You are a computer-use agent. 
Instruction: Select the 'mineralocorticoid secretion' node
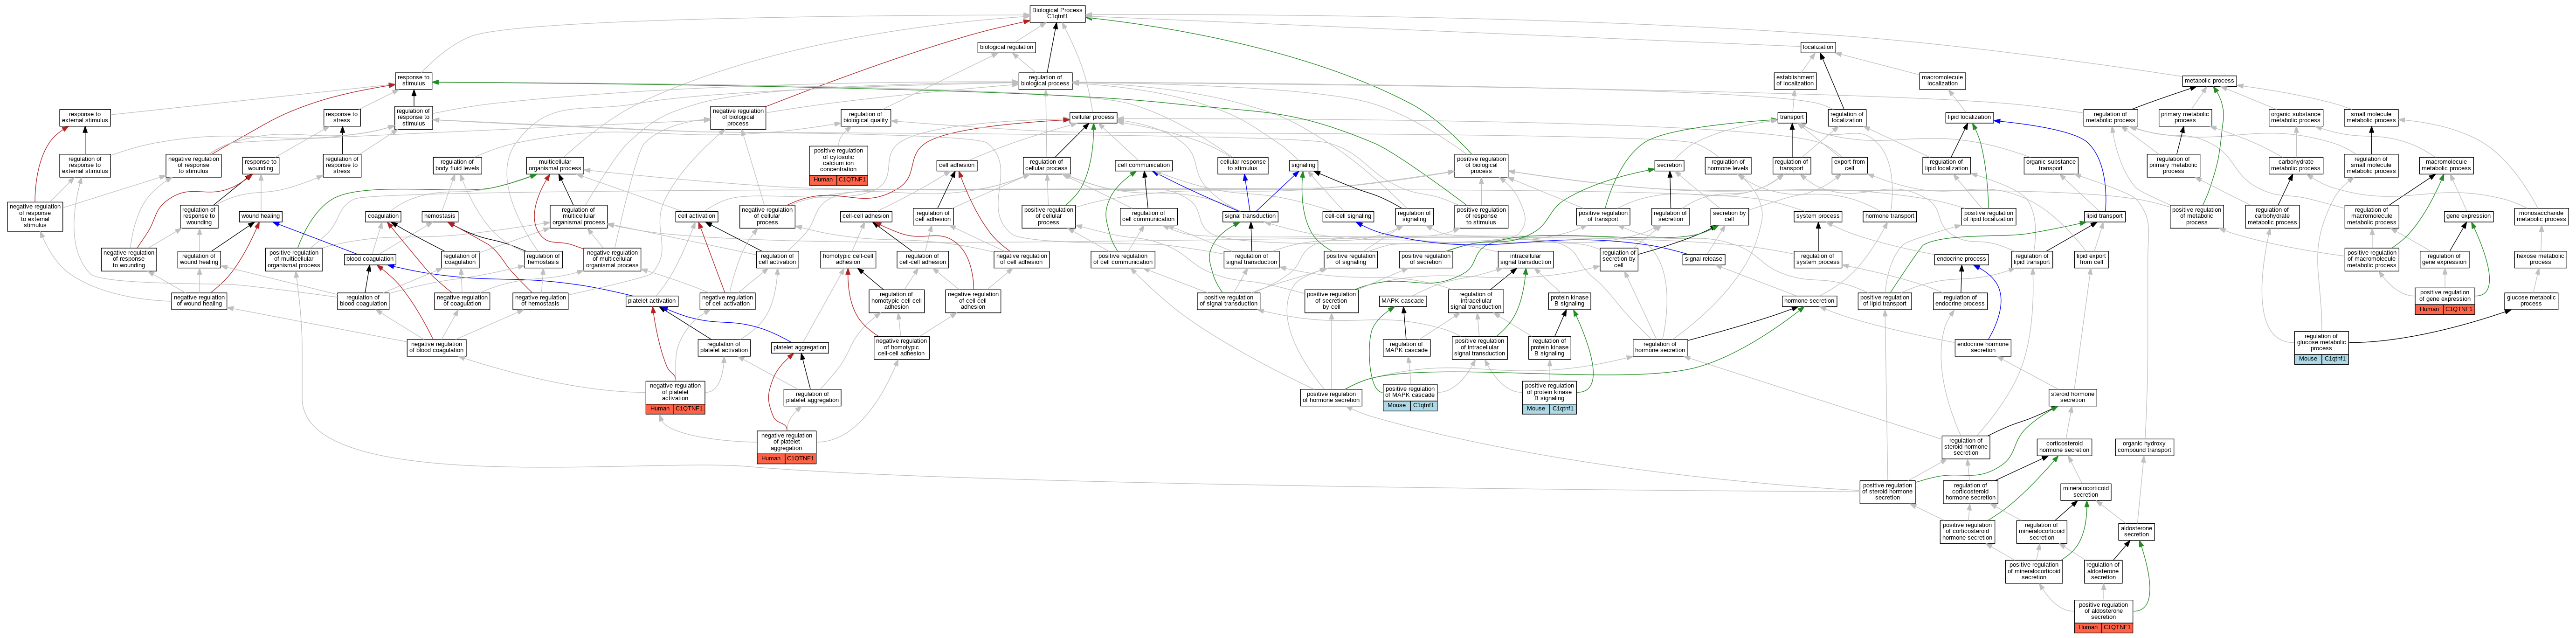click(x=2086, y=491)
